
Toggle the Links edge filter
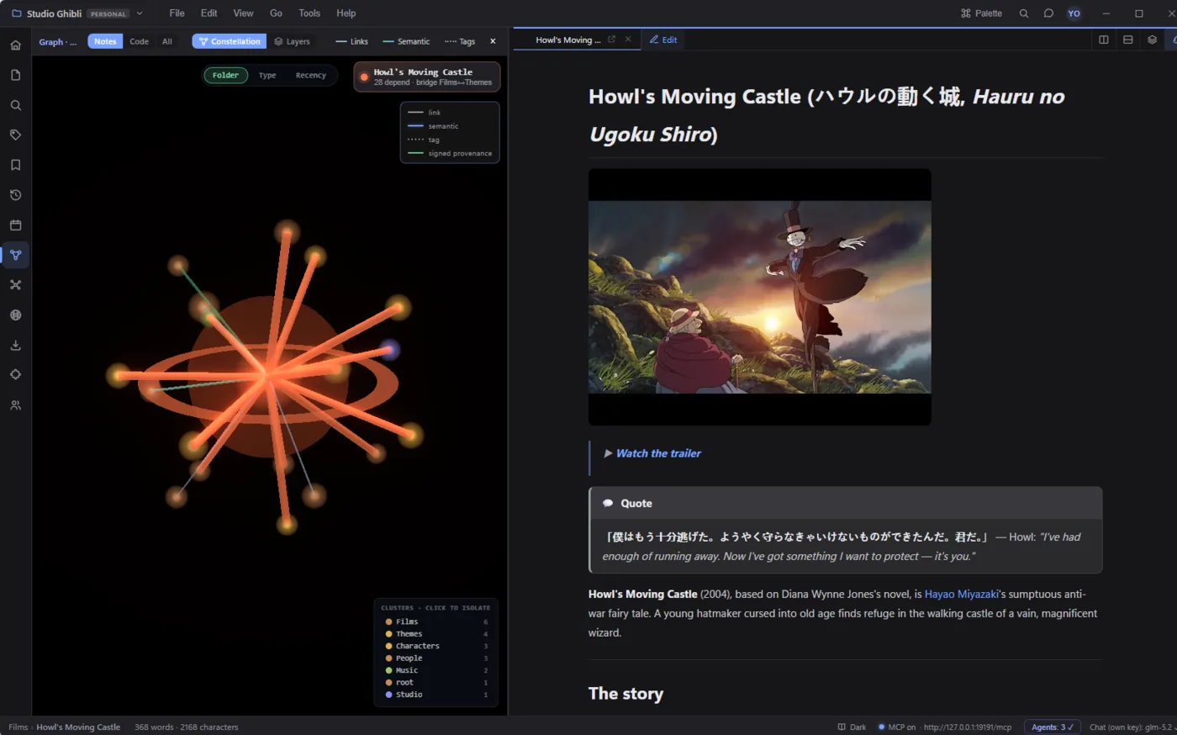pos(351,41)
